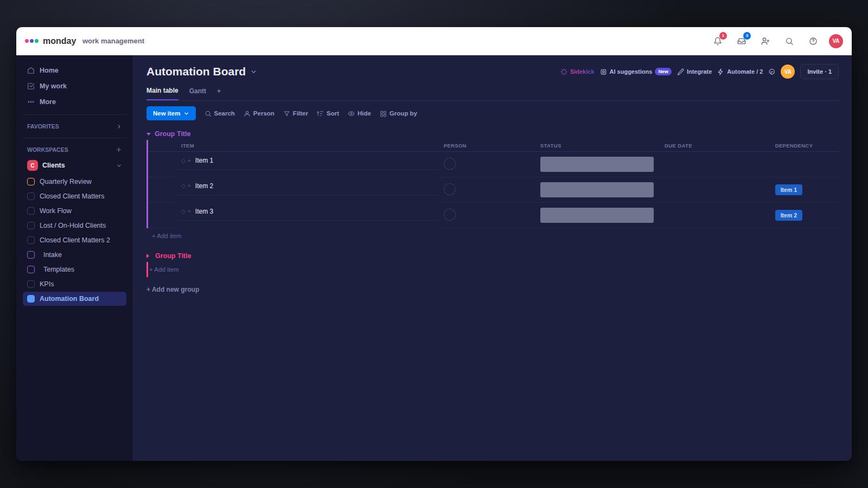Click the status cell for Item 1
This screenshot has width=868, height=488.
tap(597, 164)
